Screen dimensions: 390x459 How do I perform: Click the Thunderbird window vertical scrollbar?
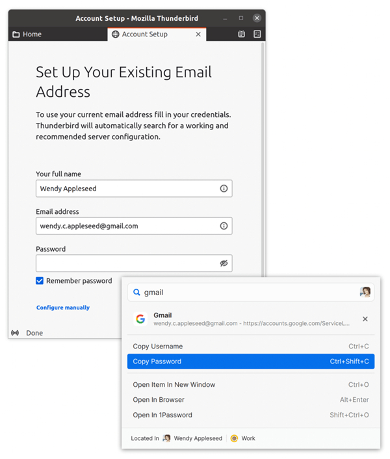pos(263,158)
